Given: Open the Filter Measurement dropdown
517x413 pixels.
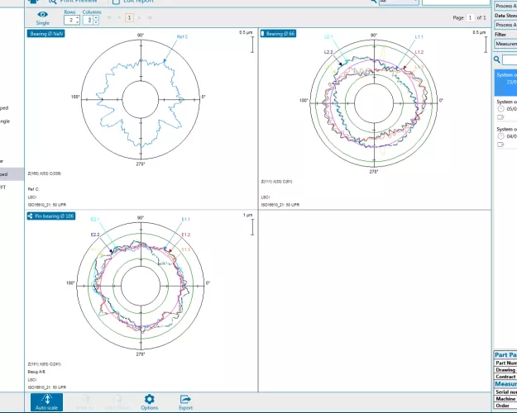Looking at the screenshot, I should pos(505,43).
